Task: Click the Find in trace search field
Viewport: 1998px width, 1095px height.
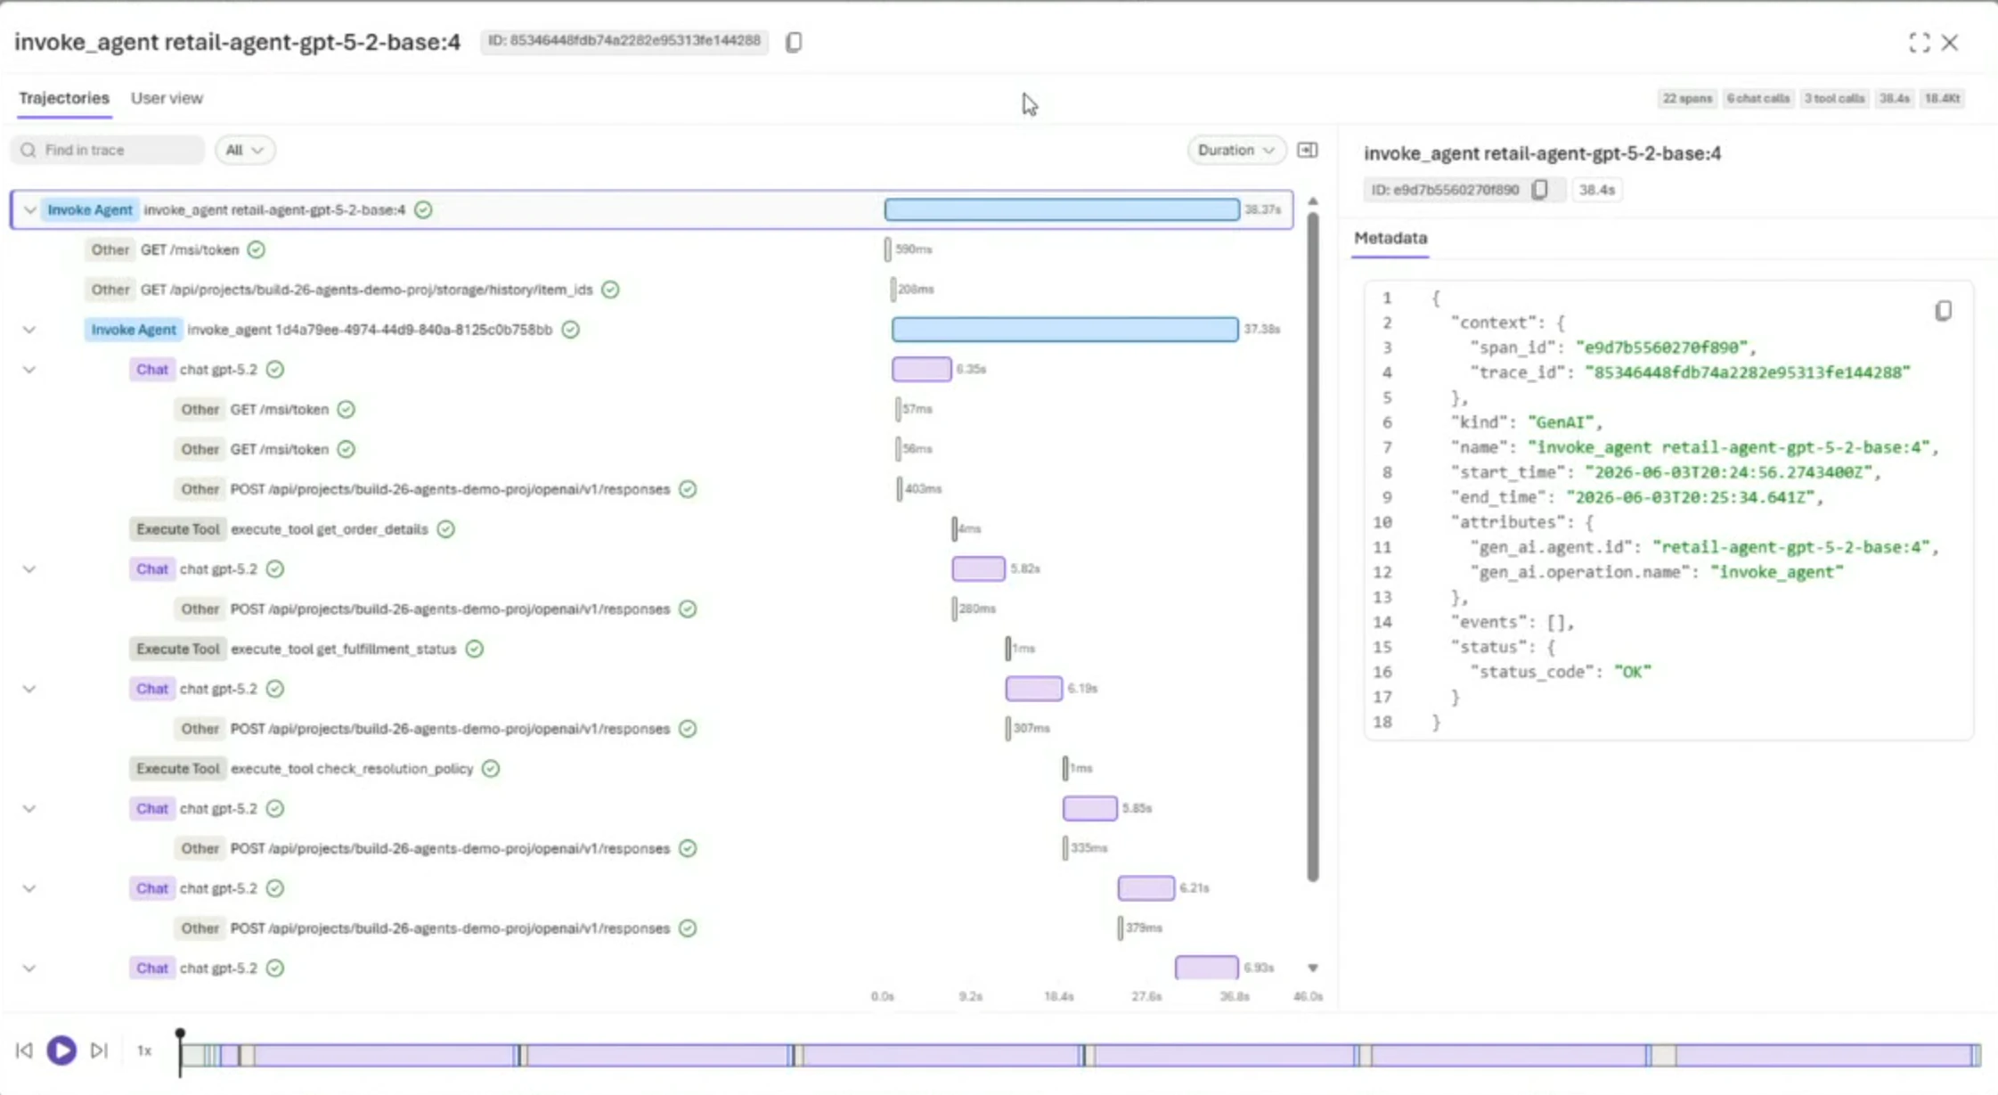Action: point(108,150)
